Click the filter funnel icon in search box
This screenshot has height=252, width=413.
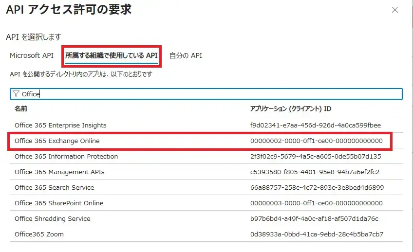(x=16, y=94)
